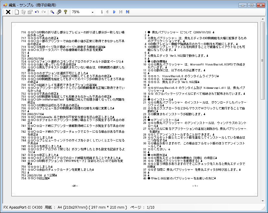Image resolution: width=268 pixels, height=213 pixels.
Task: Click the grayed-out redo arrow icon
Action: [44, 12]
